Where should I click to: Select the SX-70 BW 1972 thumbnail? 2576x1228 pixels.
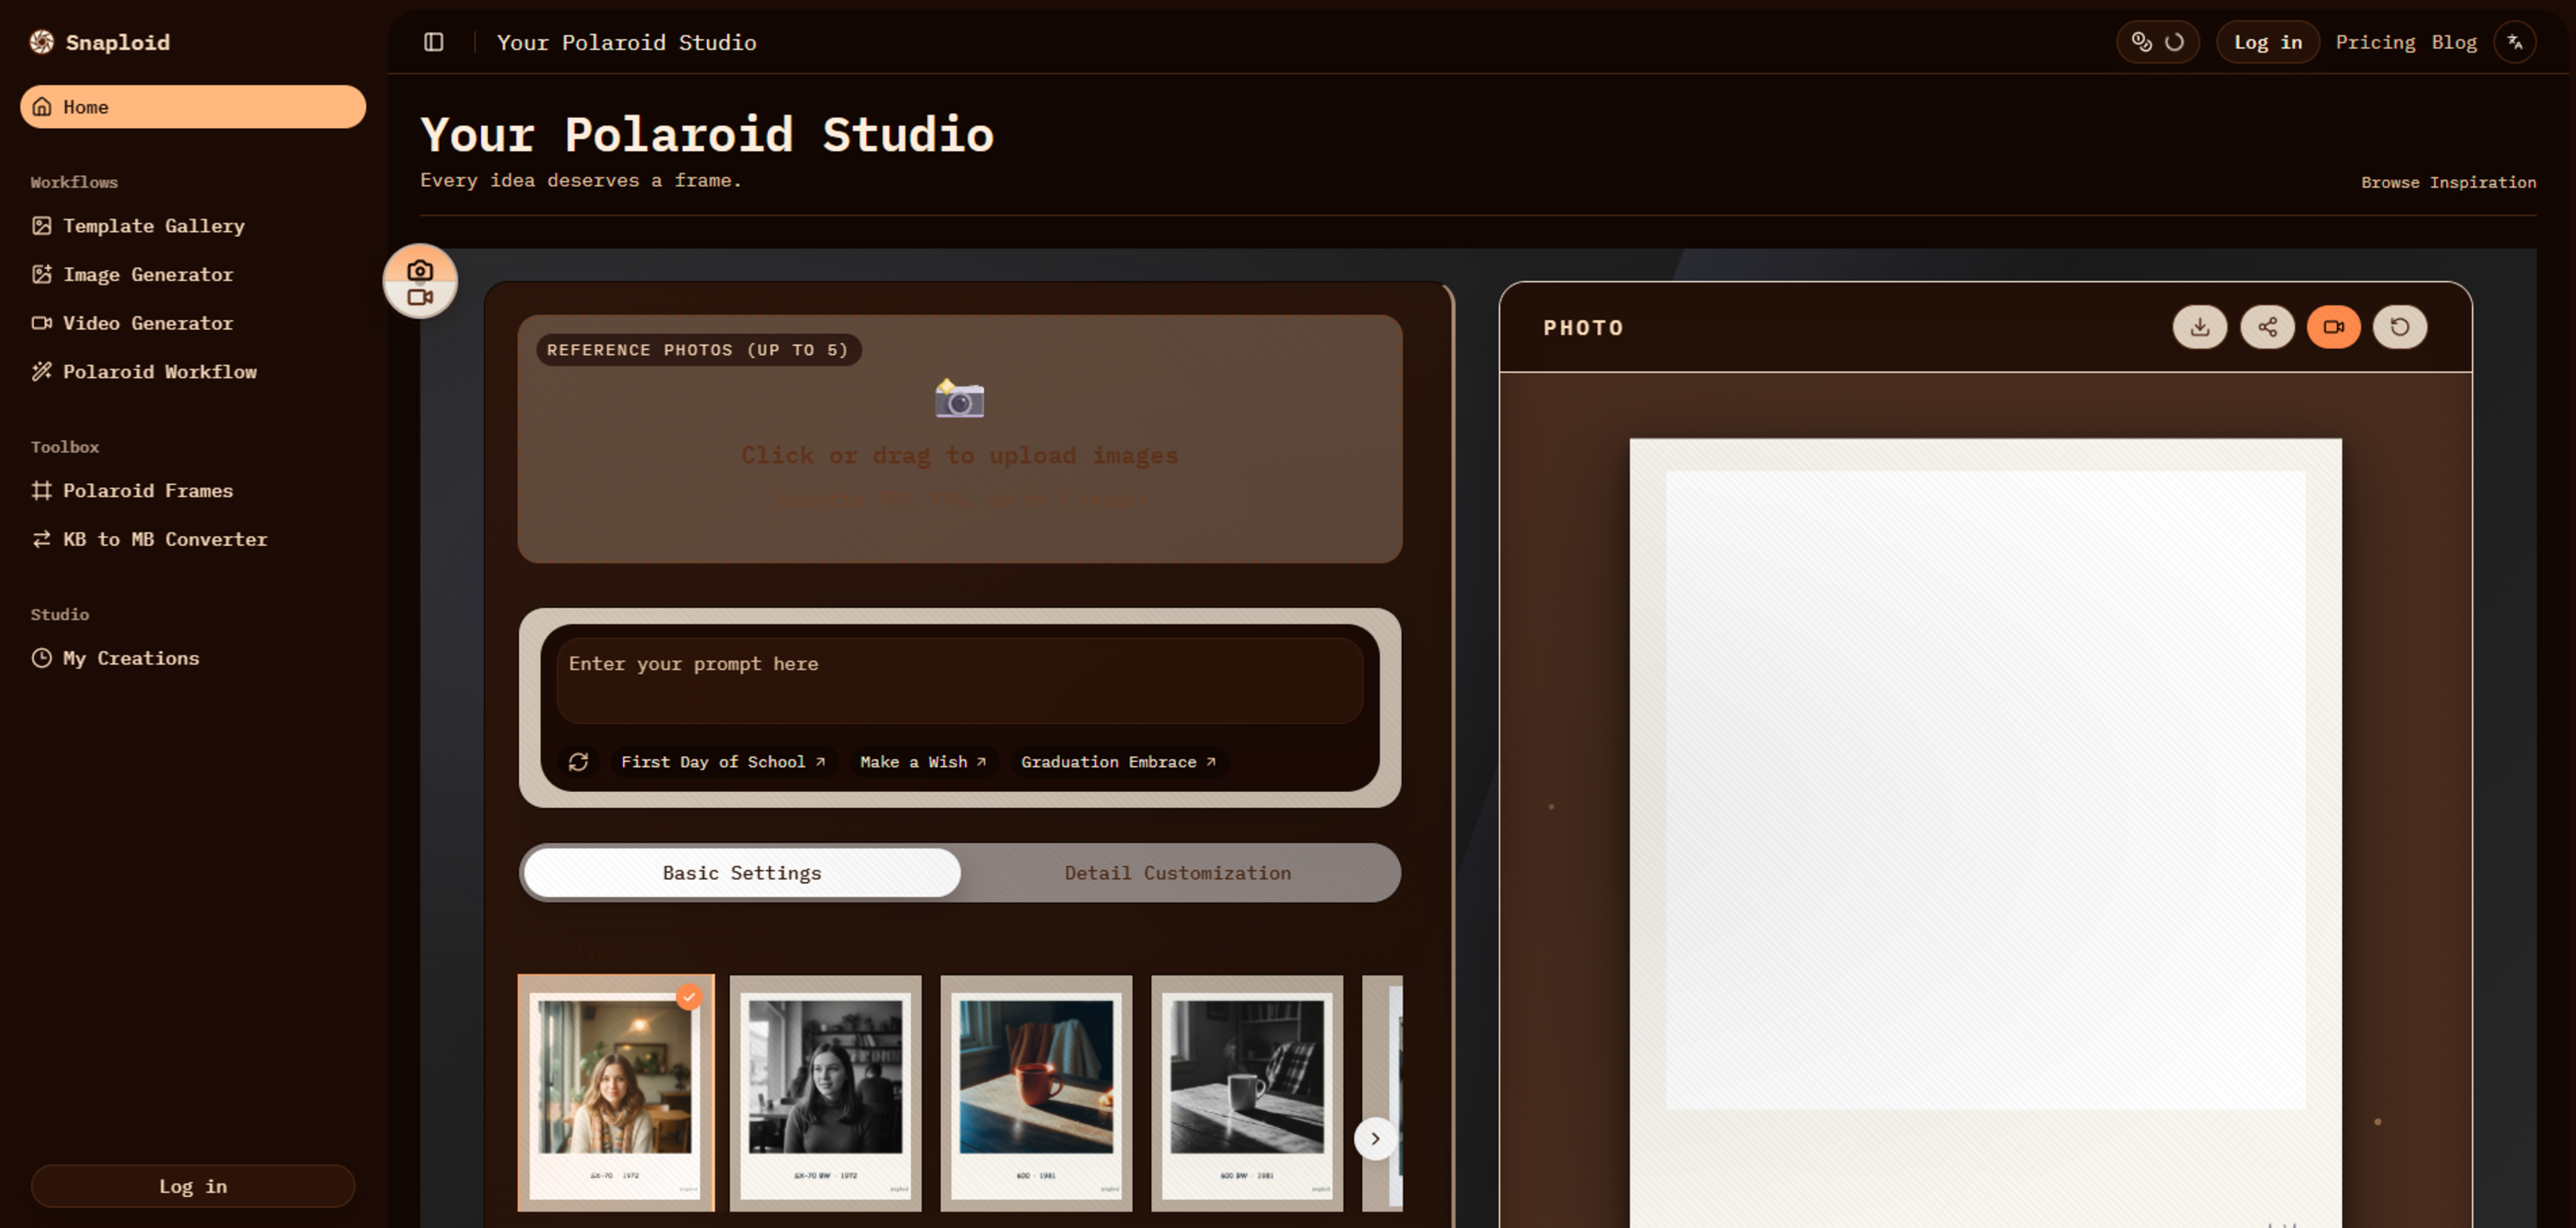tap(825, 1093)
